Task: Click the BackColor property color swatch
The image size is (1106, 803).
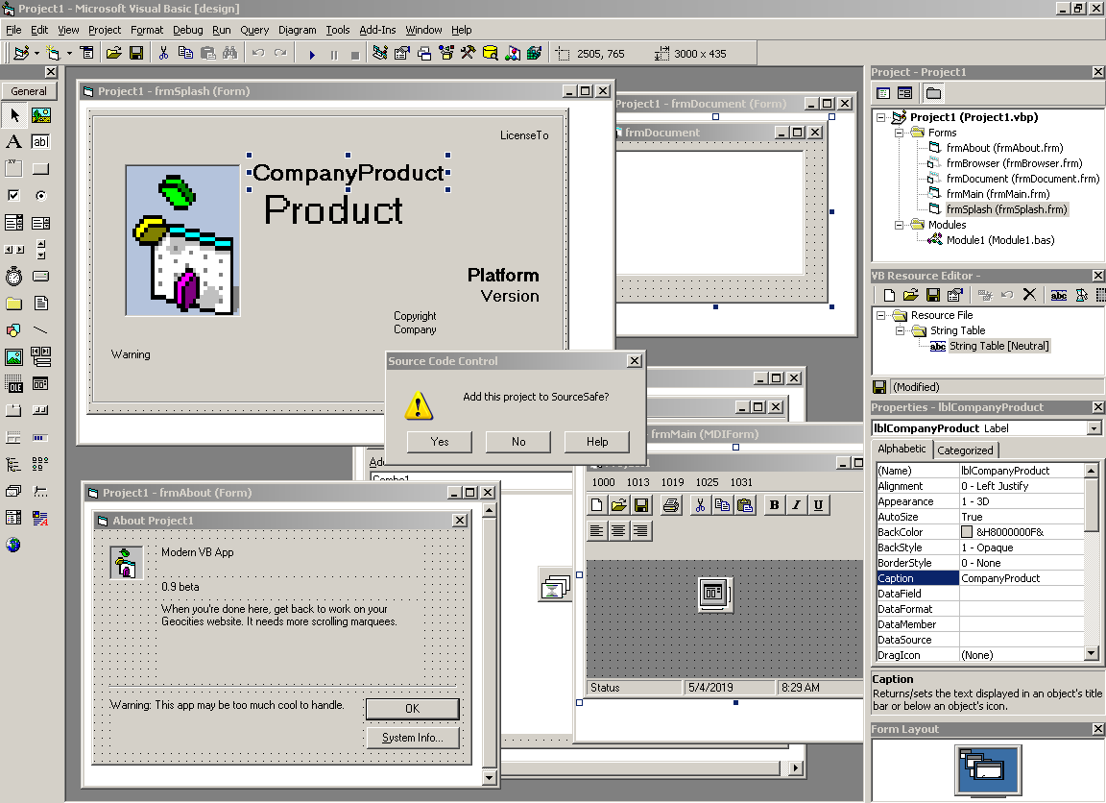Action: (x=967, y=532)
